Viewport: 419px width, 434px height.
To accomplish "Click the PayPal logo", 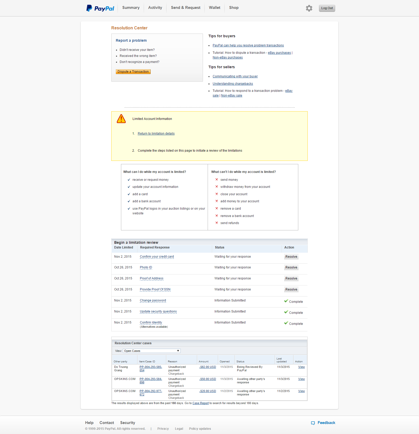I will tap(100, 8).
